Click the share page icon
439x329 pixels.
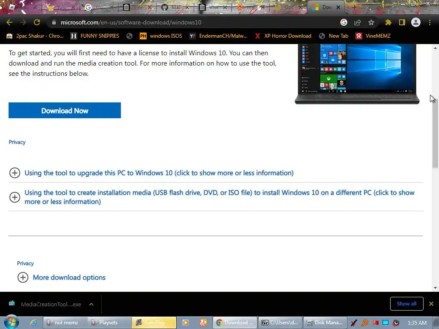click(x=358, y=22)
